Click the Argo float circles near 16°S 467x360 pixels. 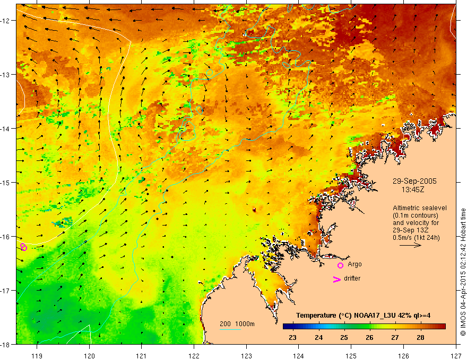(x=23, y=247)
